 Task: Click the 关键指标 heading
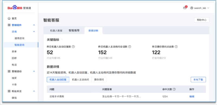[53, 40]
